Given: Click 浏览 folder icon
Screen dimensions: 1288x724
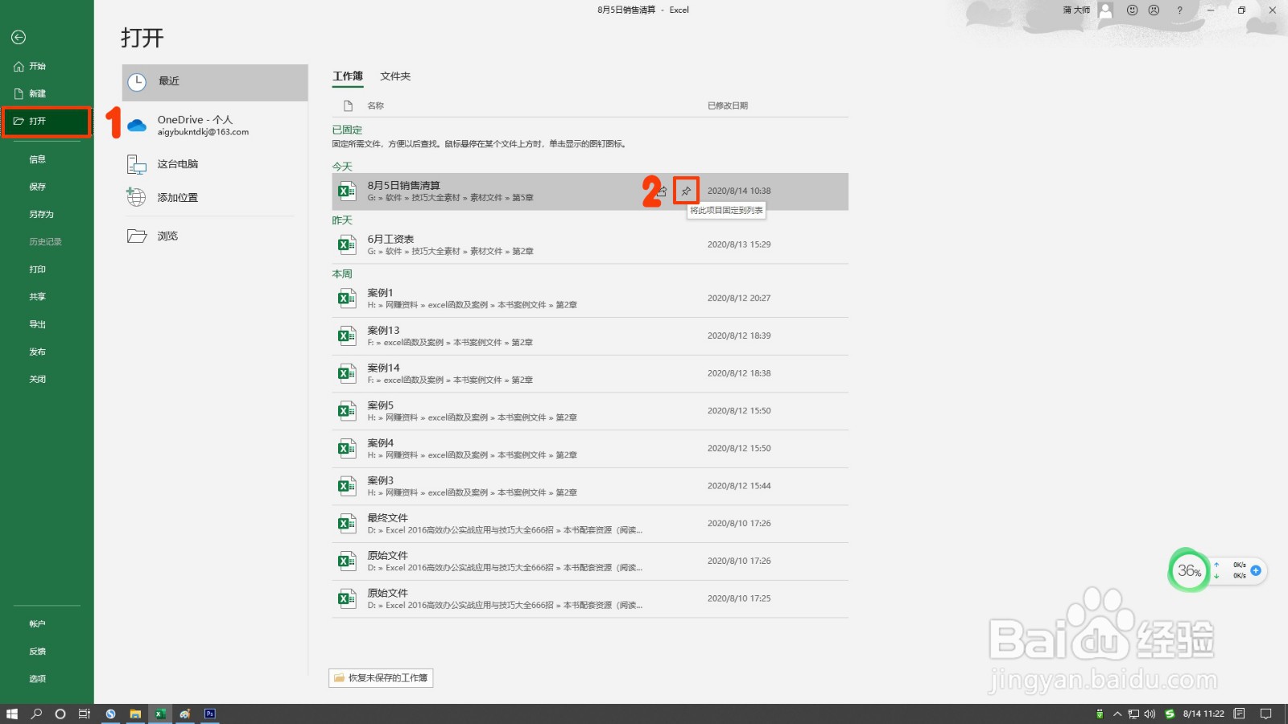Looking at the screenshot, I should [137, 236].
